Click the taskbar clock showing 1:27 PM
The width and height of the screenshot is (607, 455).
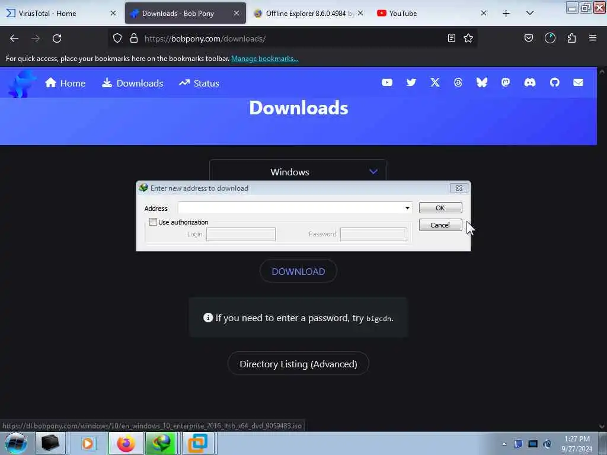pyautogui.click(x=577, y=443)
